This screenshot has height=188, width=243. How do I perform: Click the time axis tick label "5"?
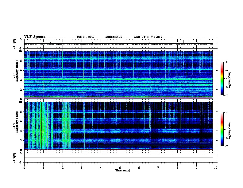pyautogui.click(x=120, y=168)
